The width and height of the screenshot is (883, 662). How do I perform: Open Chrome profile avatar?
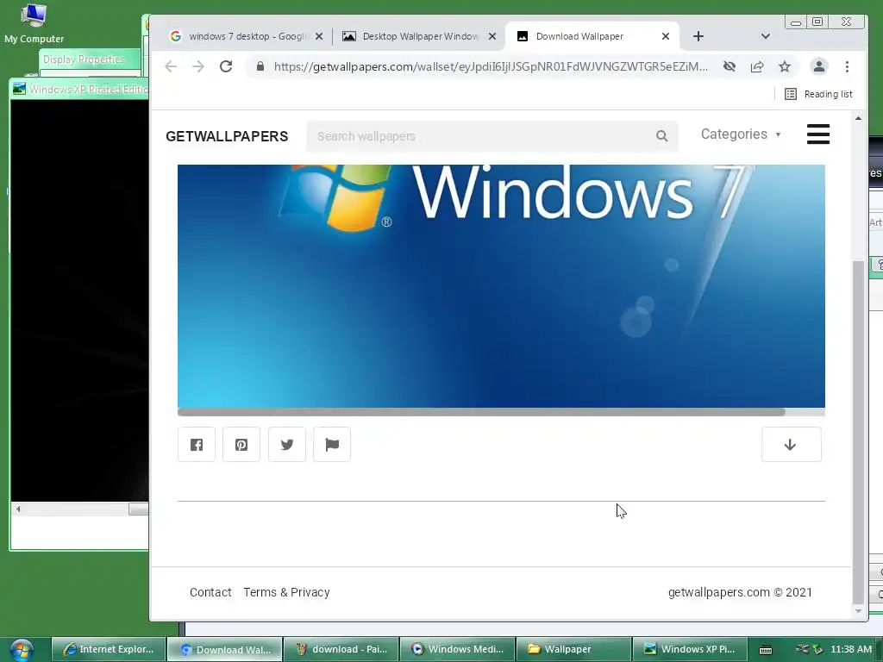pos(819,66)
